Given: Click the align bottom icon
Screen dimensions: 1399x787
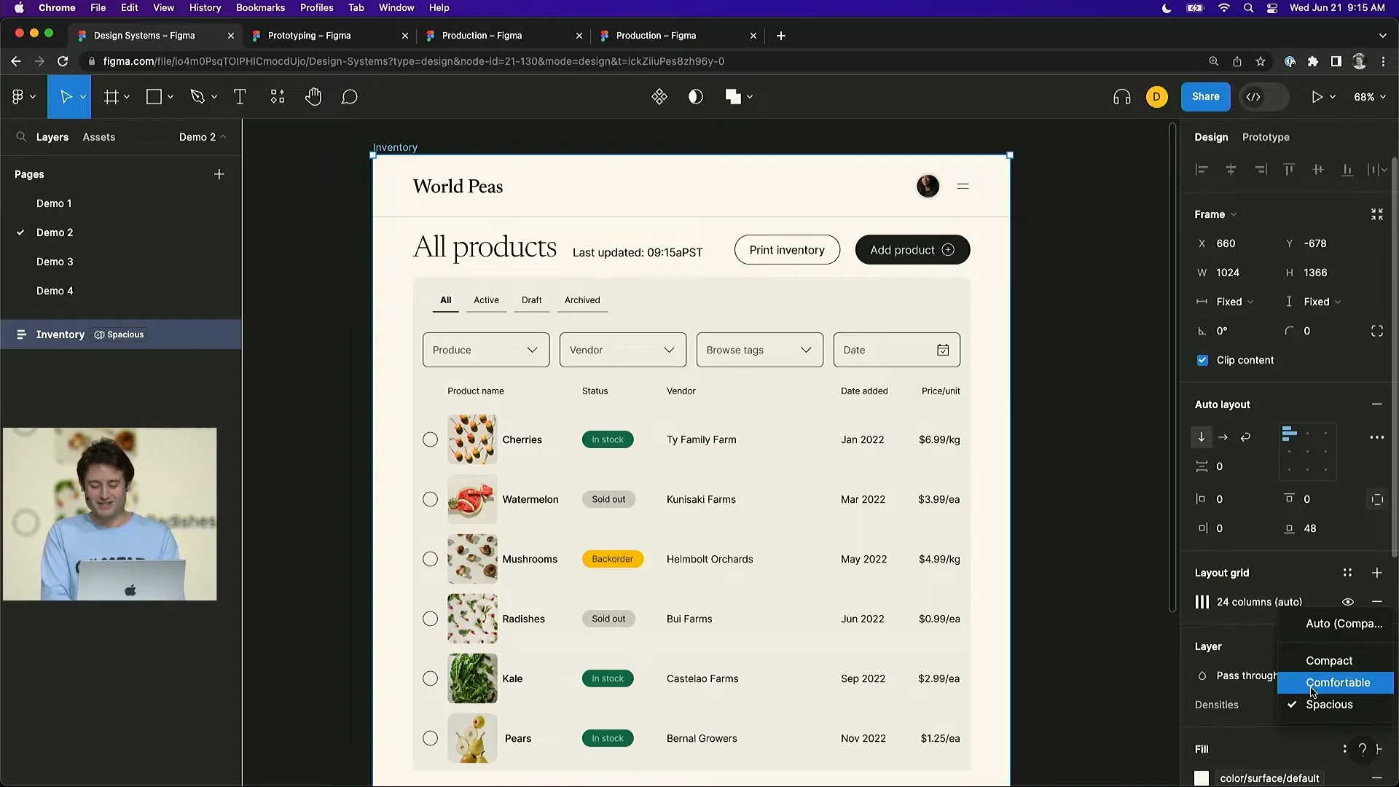Looking at the screenshot, I should point(1347,170).
